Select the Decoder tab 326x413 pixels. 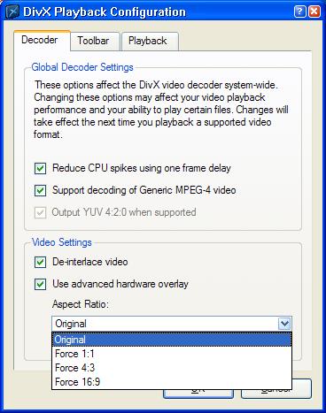pyautogui.click(x=42, y=40)
